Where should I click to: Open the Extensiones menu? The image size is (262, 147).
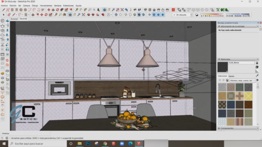click(x=68, y=5)
